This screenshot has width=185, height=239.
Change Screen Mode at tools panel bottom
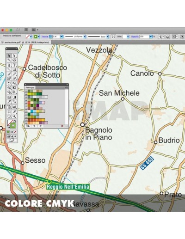pos(12,140)
